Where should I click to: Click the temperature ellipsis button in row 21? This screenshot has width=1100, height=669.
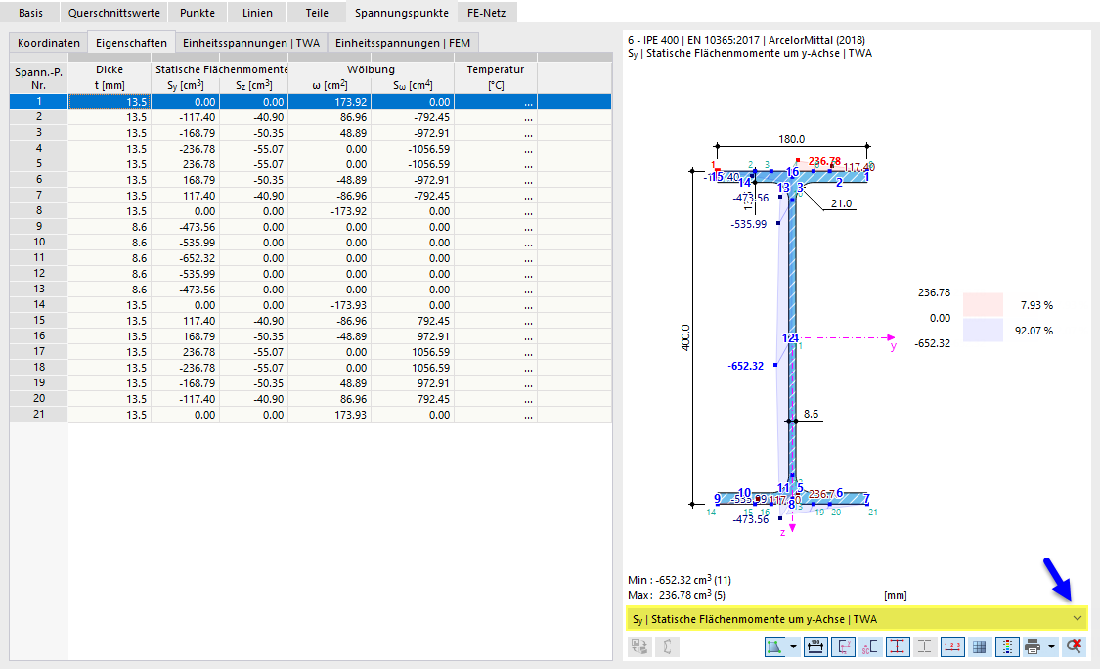[x=528, y=415]
